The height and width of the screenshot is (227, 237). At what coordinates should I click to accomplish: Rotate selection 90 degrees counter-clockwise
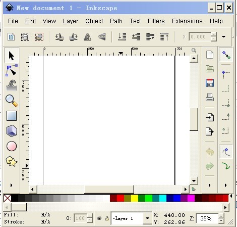tap(59, 37)
